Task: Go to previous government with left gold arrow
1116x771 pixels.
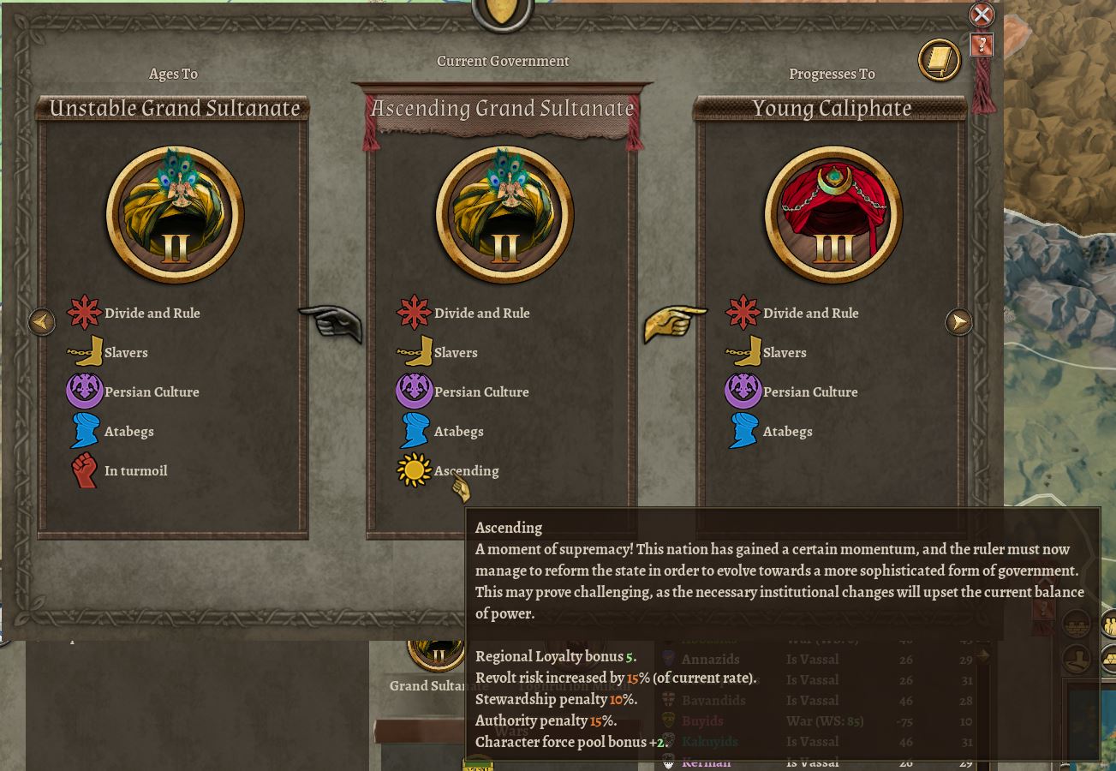Action: [41, 322]
